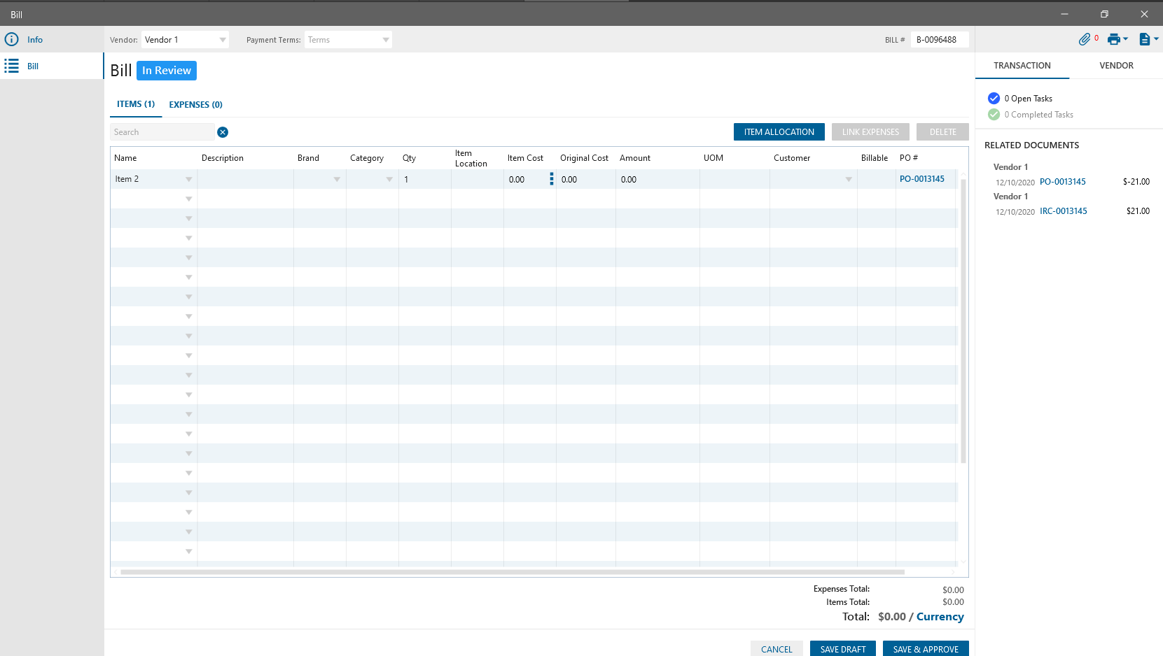
Task: Click the ITEM ALLOCATION button
Action: tap(779, 132)
